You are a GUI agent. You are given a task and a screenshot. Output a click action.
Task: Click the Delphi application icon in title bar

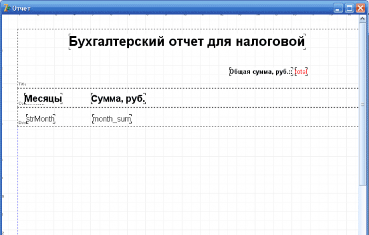coord(6,8)
